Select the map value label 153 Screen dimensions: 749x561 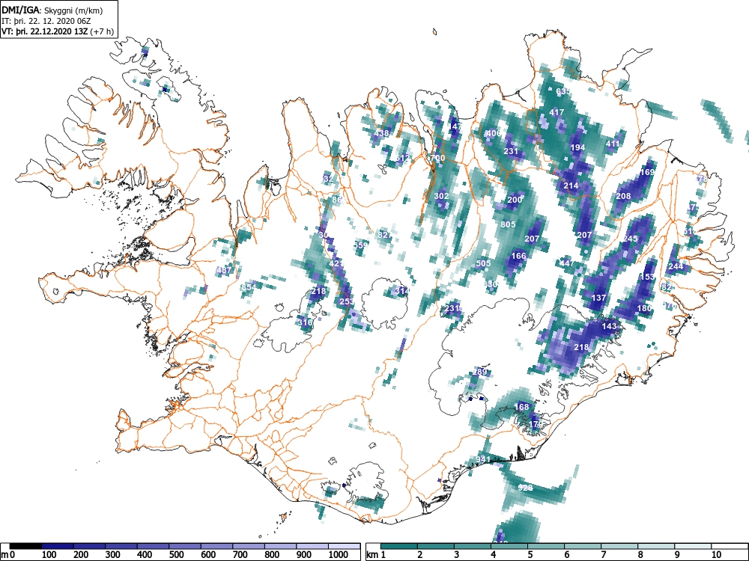click(x=647, y=277)
